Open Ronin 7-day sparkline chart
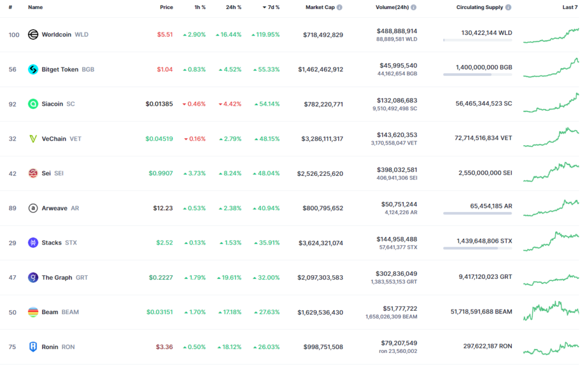 (x=551, y=348)
